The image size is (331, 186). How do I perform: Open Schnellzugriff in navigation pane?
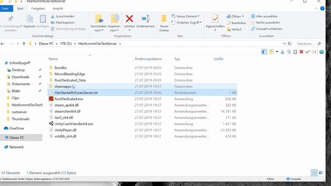[20, 63]
